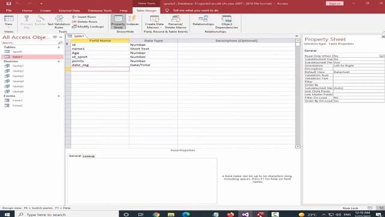Click the points field name cell
This screenshot has width=385, height=217.
point(100,61)
